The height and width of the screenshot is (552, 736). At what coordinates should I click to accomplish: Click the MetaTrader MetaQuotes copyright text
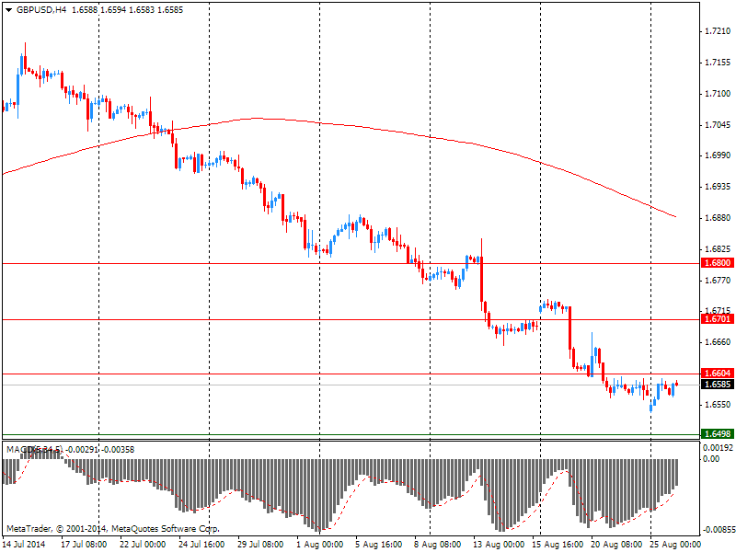coord(113,529)
